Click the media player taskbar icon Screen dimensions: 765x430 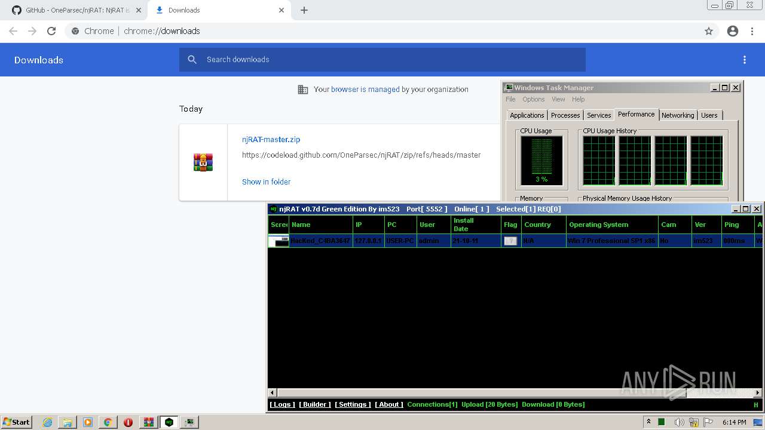(88, 422)
